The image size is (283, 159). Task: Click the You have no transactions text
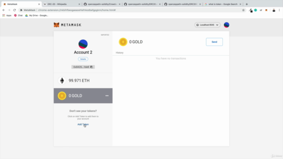(171, 58)
